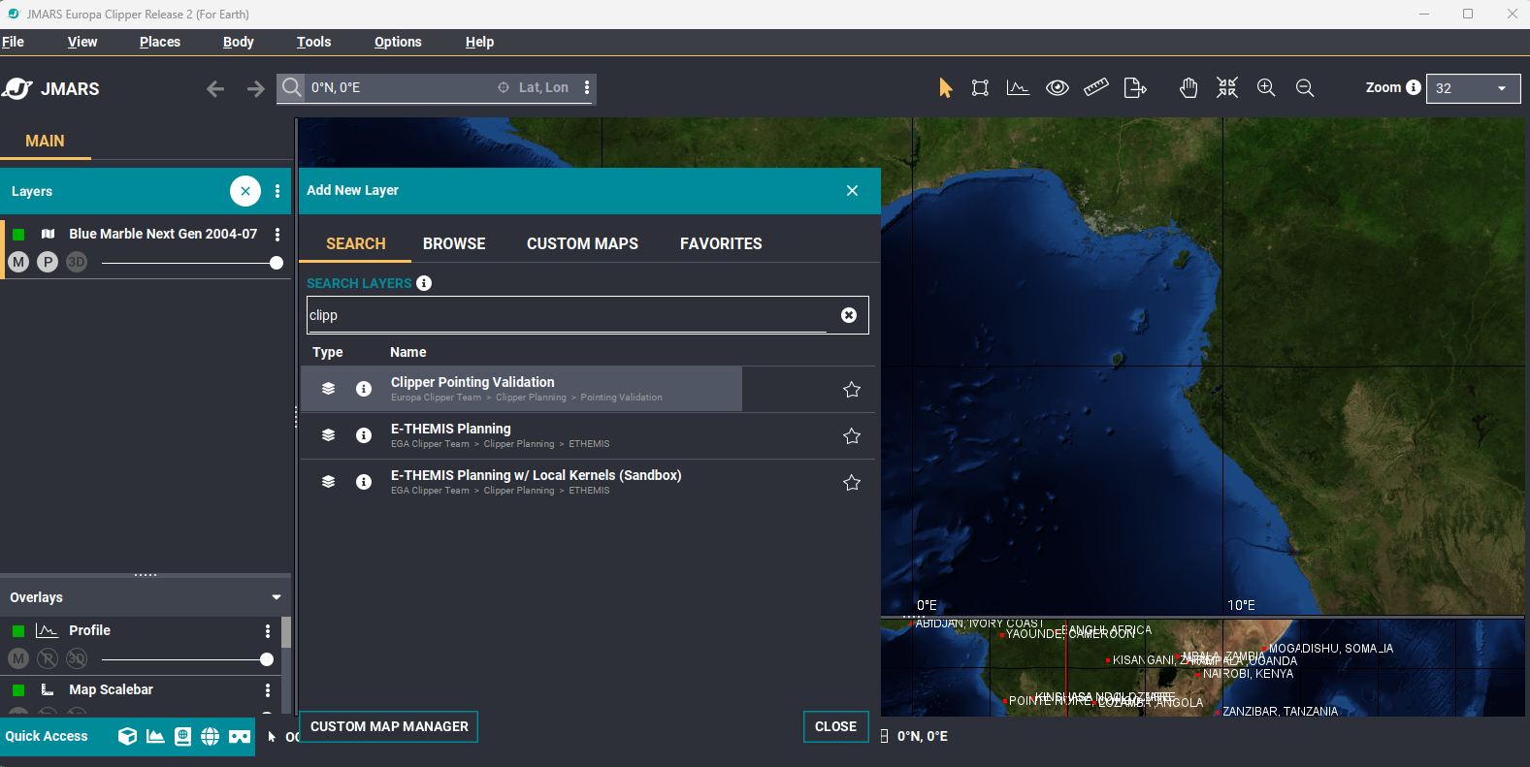This screenshot has height=767, width=1530.
Task: Click the Search Layers info icon
Action: point(424,283)
